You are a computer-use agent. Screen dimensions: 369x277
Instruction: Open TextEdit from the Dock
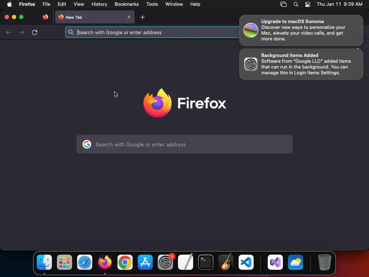click(x=186, y=262)
